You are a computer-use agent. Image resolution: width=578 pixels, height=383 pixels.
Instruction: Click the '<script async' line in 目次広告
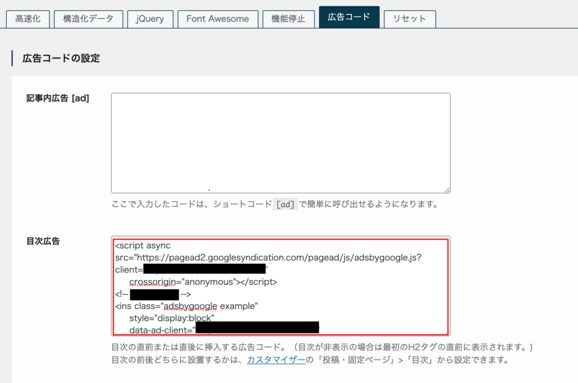click(143, 245)
